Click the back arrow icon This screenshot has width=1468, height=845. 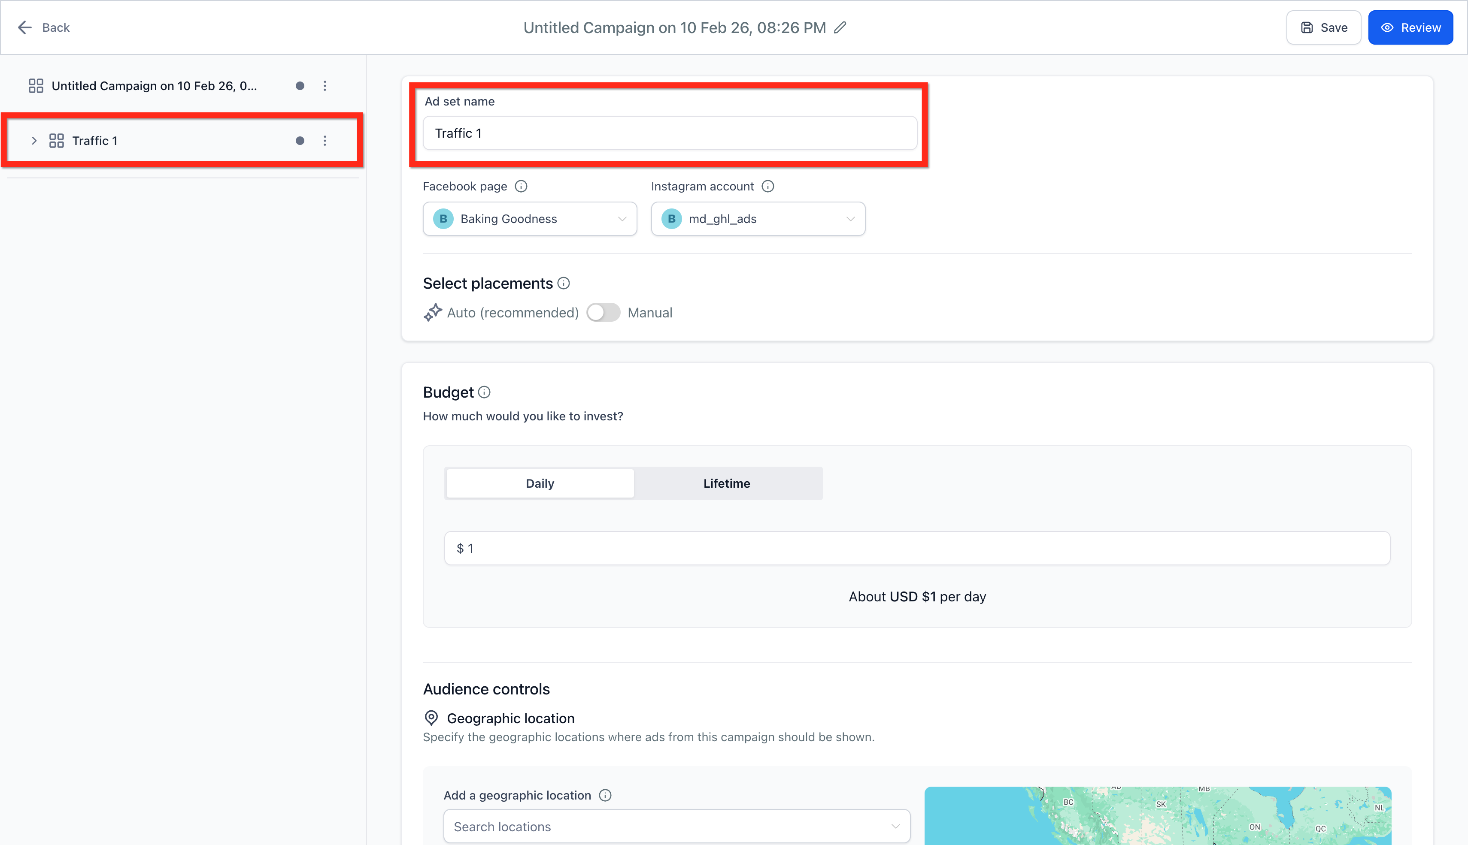click(24, 28)
